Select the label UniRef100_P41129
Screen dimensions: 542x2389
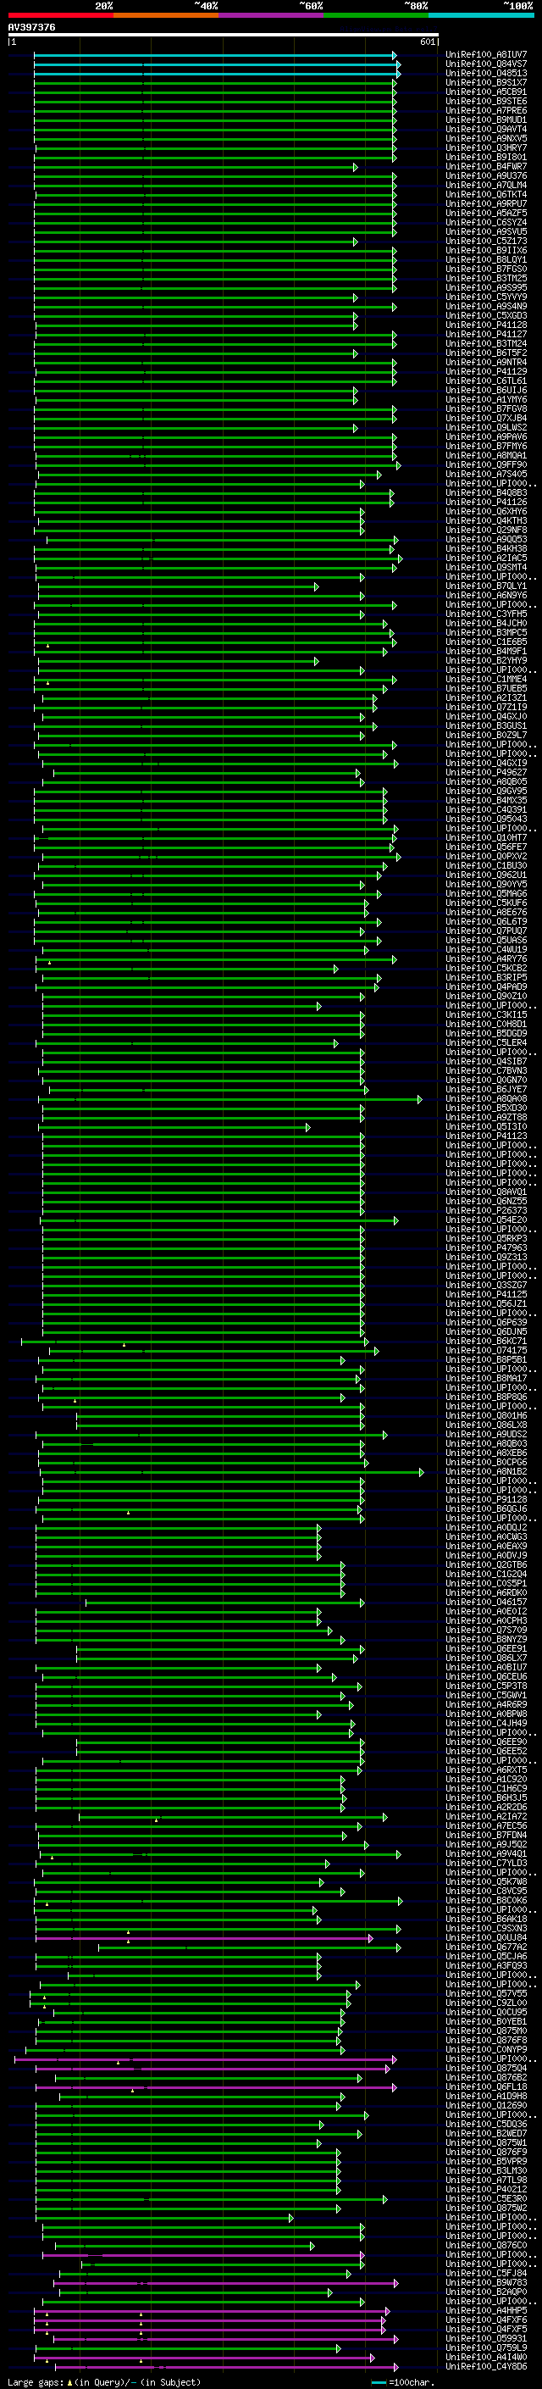coord(486,371)
